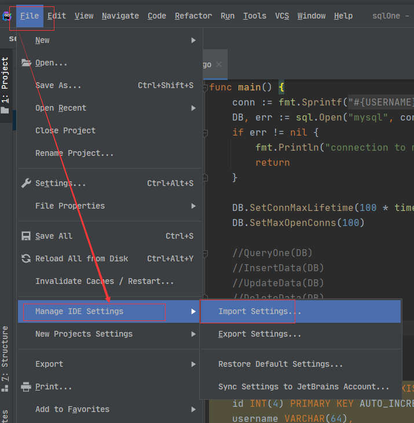Select Rename Project... menu entry
Image resolution: width=414 pixels, height=423 pixels.
(109, 153)
